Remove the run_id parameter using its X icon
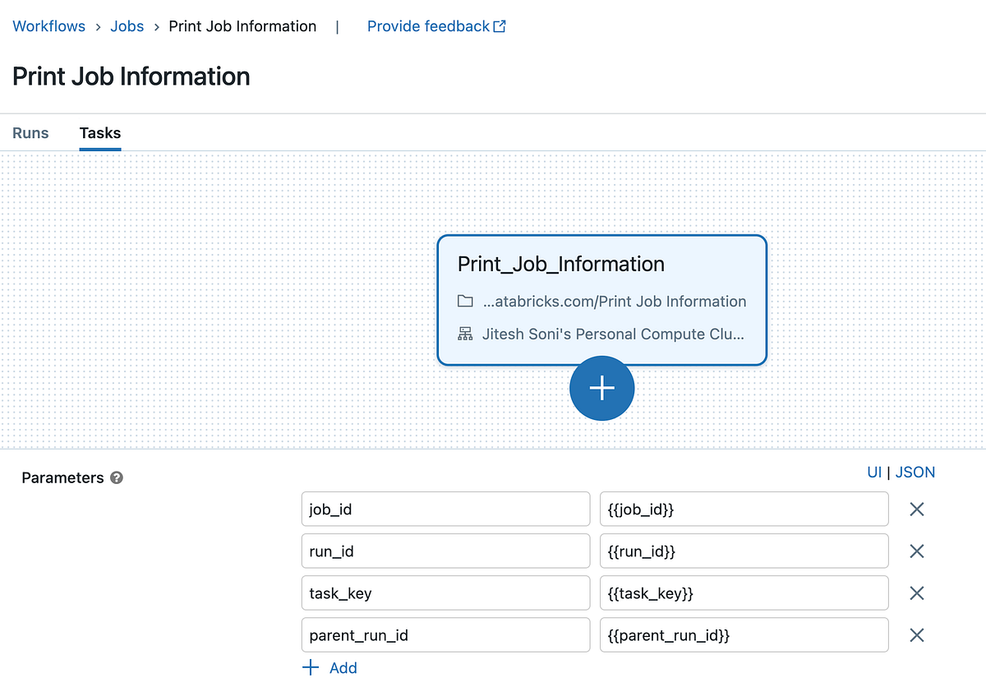 916,551
